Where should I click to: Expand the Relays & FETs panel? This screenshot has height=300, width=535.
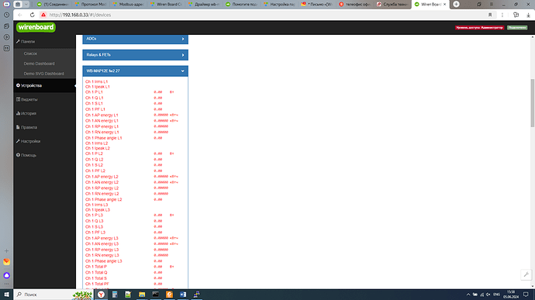pos(135,55)
